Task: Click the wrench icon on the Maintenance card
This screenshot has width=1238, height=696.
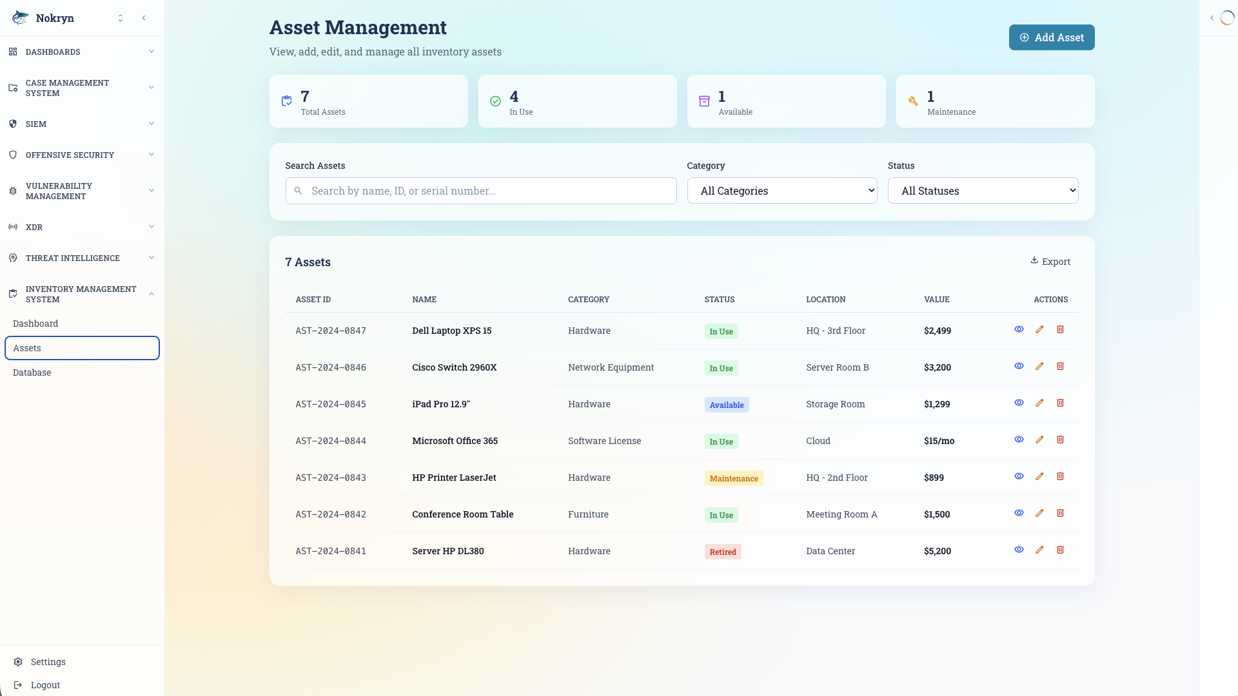Action: pos(912,101)
